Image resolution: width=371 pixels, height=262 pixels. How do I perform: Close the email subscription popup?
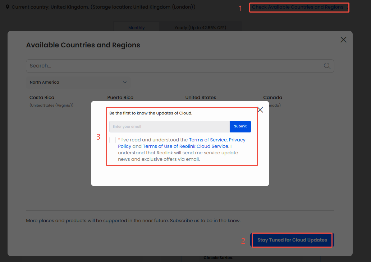[x=261, y=109]
